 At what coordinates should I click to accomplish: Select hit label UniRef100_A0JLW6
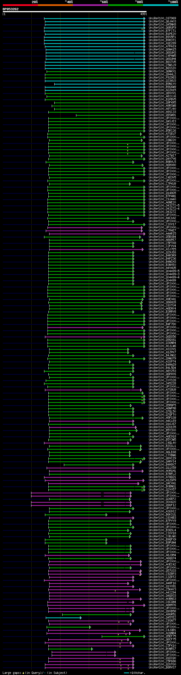[162, 346]
